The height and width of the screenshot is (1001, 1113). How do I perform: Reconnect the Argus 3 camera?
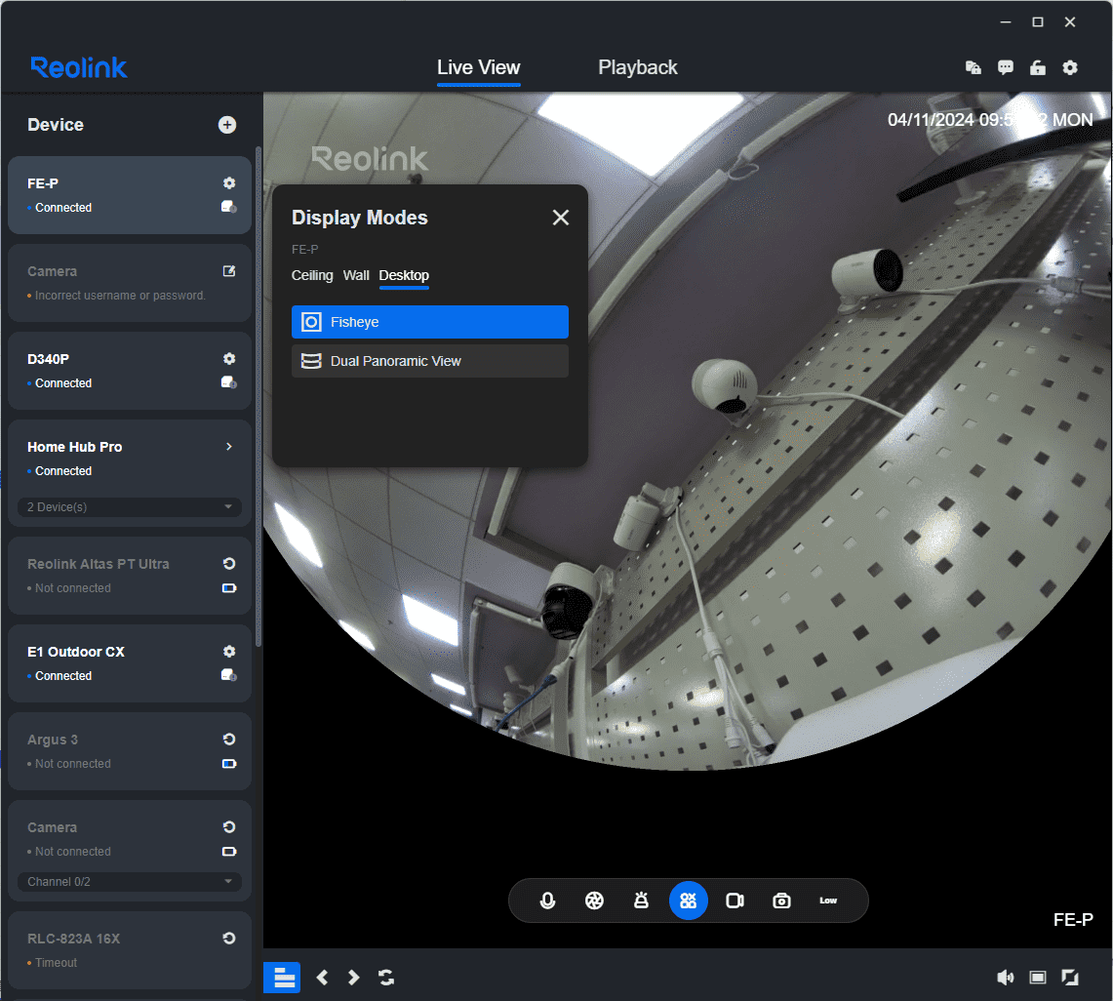tap(229, 739)
